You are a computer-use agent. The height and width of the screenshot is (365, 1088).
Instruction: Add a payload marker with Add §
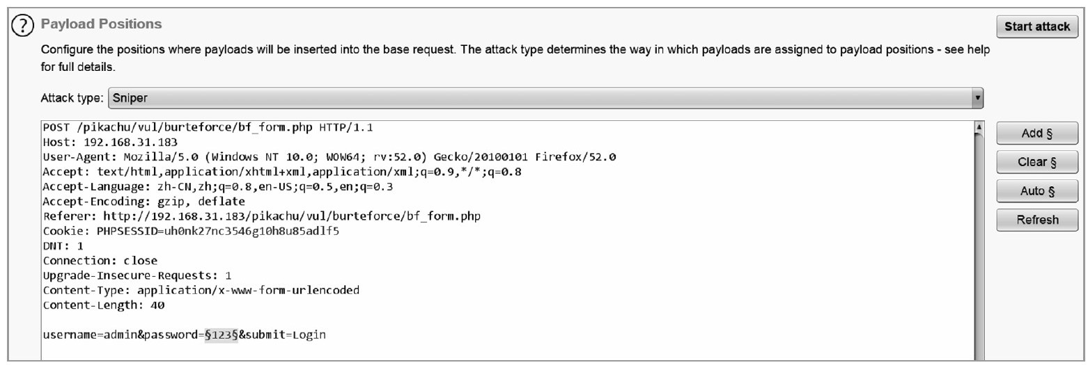coord(1037,133)
